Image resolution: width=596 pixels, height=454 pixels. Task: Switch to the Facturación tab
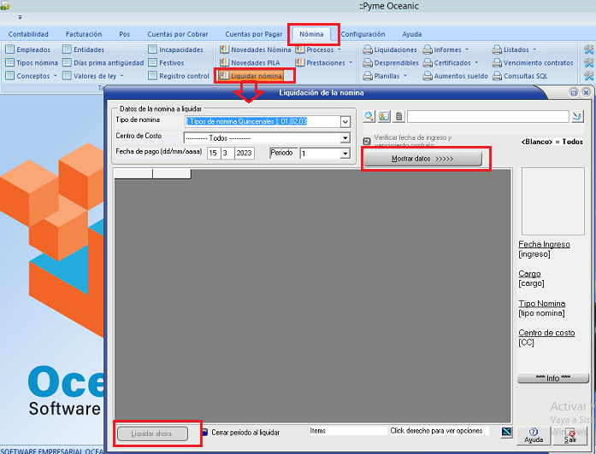(x=83, y=34)
